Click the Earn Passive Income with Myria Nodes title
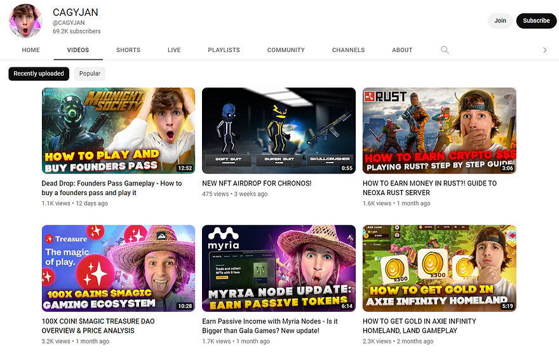 [x=270, y=326]
